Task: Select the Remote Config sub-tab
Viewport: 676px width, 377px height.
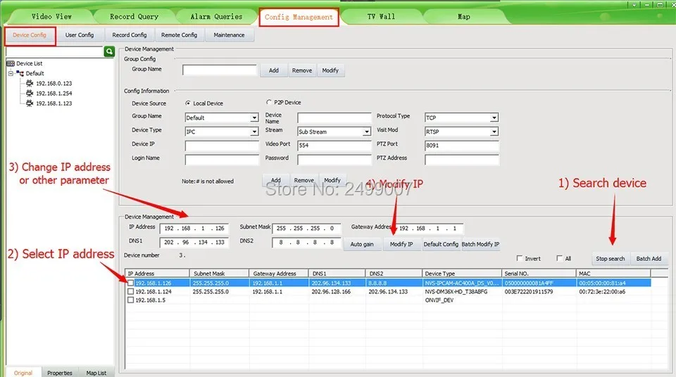Action: (179, 35)
